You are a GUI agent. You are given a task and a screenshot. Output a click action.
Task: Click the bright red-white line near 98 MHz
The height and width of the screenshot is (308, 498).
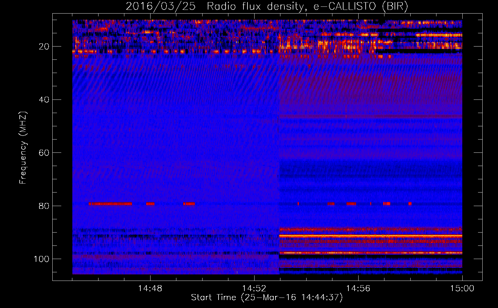click(x=371, y=253)
